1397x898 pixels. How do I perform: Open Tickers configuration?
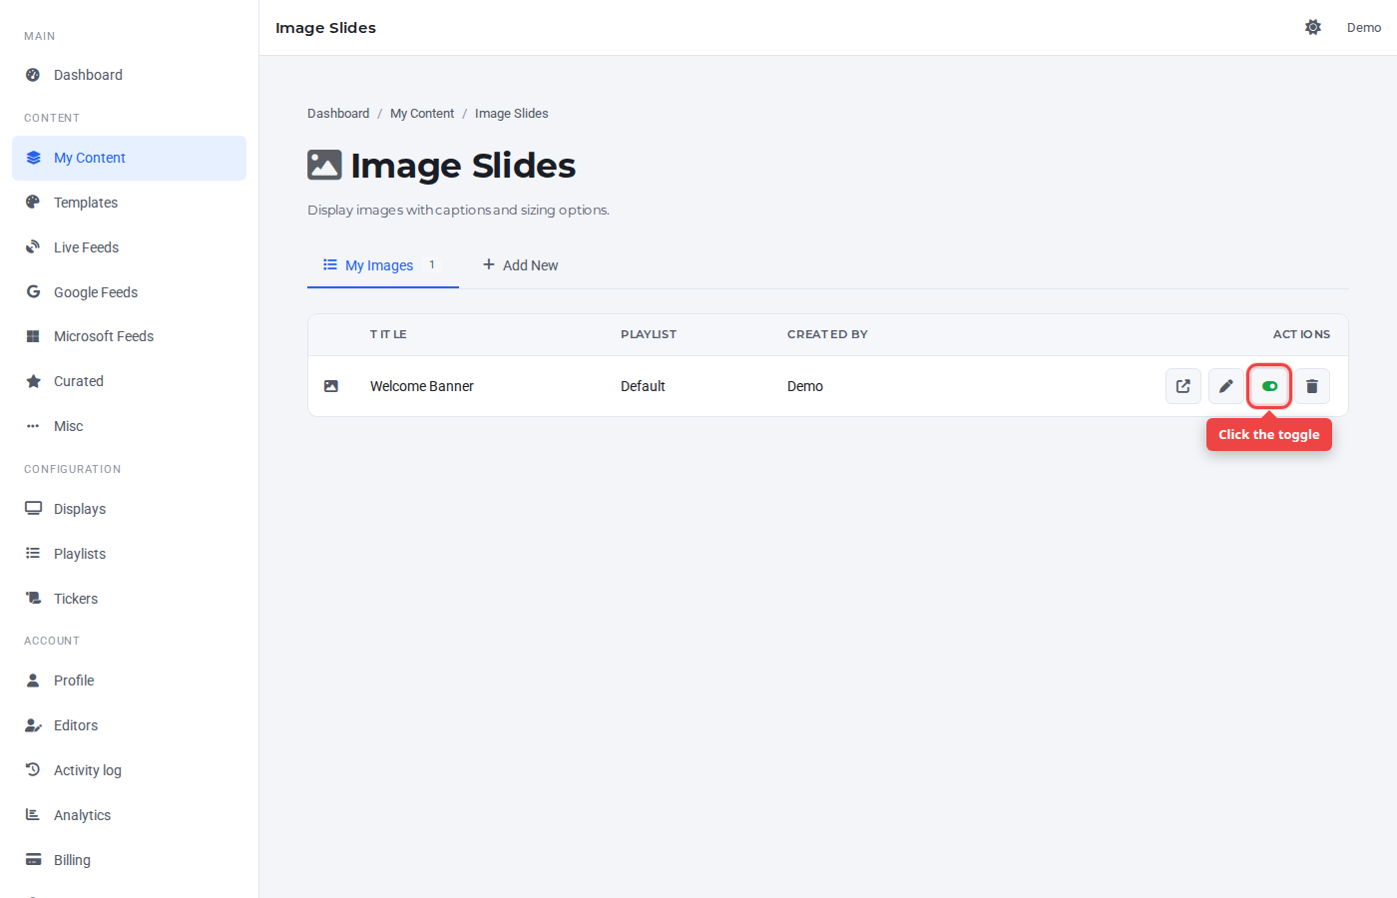(129, 599)
